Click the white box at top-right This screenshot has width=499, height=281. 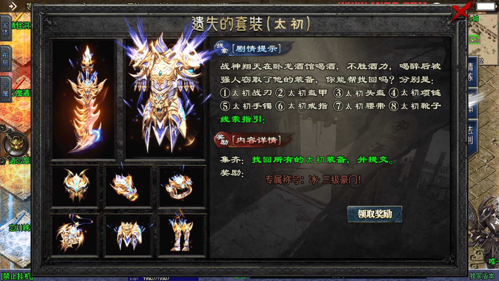486,6
